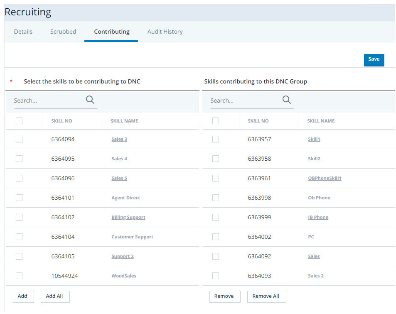This screenshot has height=314, width=396.
Task: Click skill number 6364094
Action: [x=63, y=139]
